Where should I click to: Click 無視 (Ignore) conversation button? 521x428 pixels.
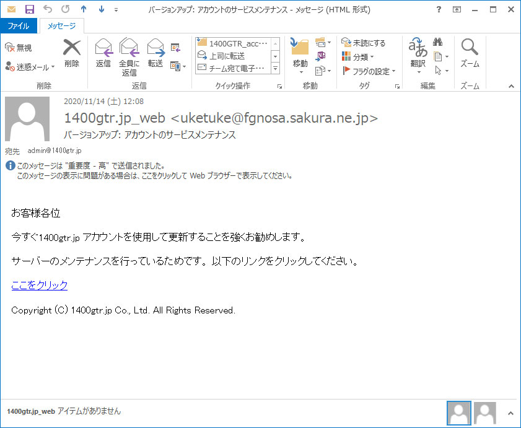coord(19,48)
